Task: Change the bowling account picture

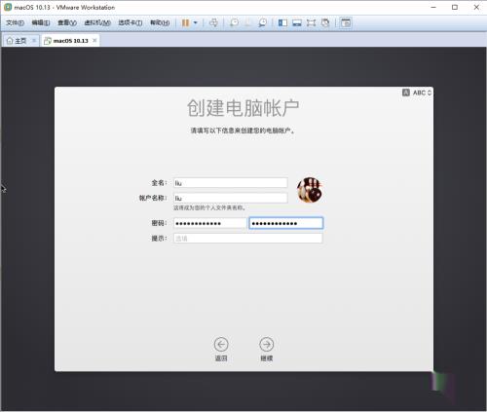Action: click(310, 190)
